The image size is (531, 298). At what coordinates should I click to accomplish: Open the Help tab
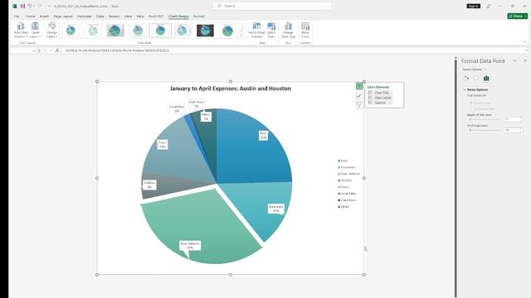[140, 17]
